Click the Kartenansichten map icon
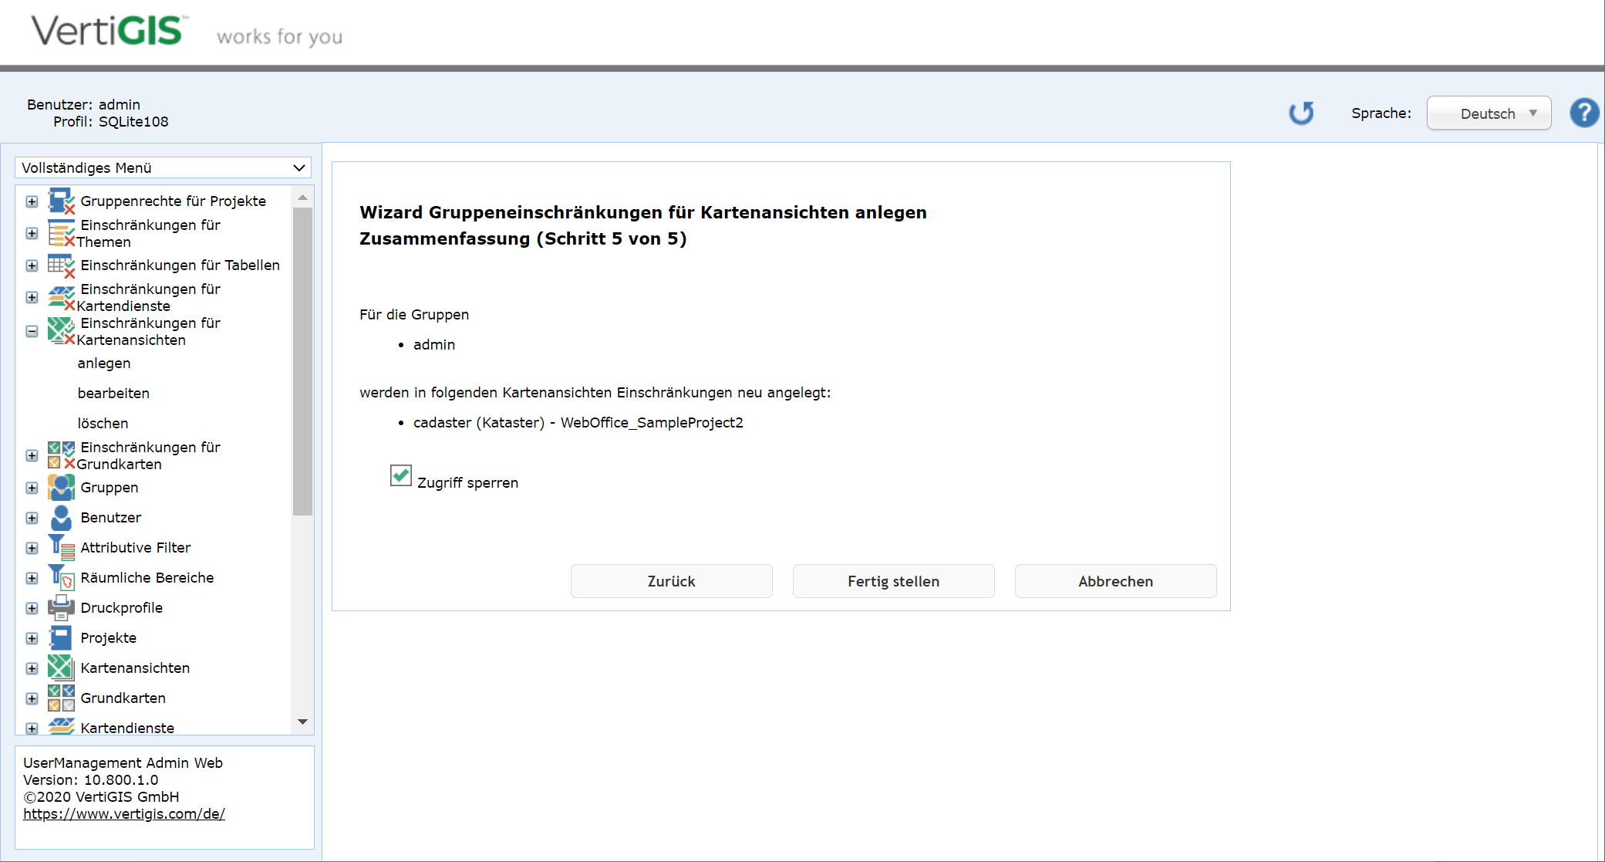Viewport: 1605px width, 862px height. [x=61, y=668]
